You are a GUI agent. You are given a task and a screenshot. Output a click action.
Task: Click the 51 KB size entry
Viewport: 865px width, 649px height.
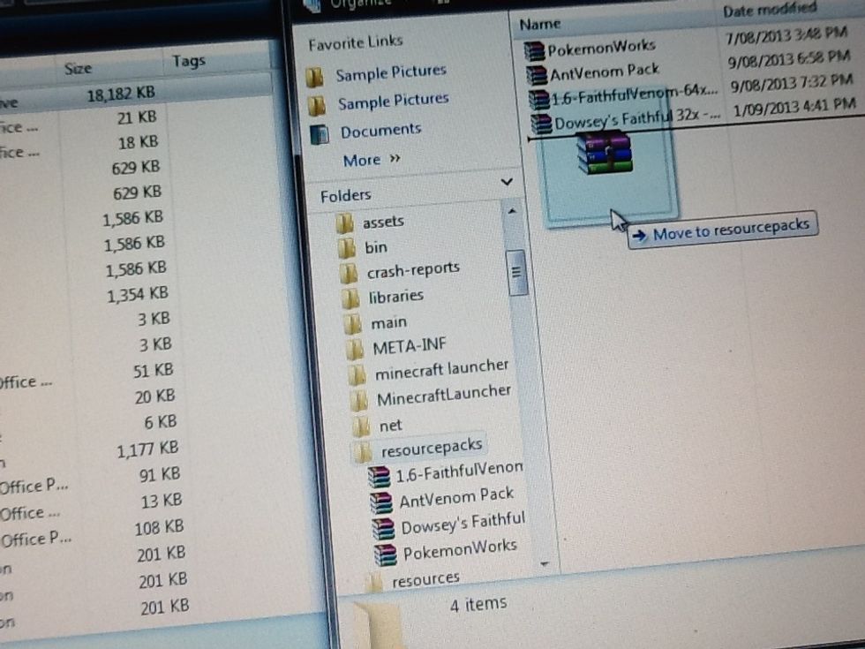[x=154, y=371]
